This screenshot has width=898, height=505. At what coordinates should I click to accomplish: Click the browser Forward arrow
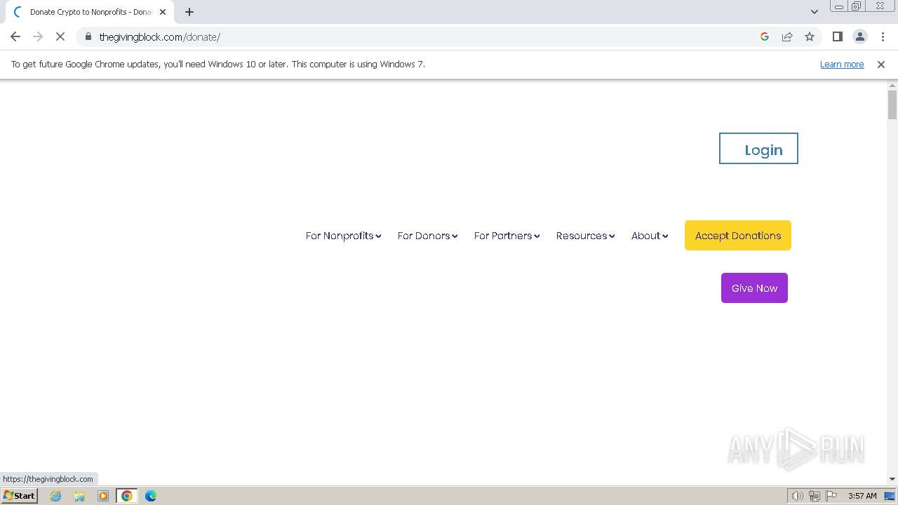click(x=38, y=36)
